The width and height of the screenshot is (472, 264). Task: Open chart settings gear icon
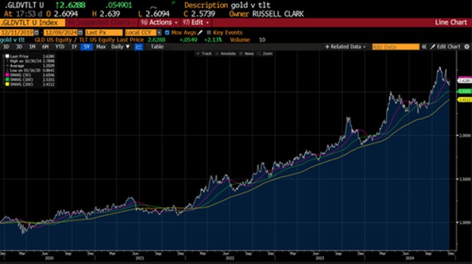[467, 47]
